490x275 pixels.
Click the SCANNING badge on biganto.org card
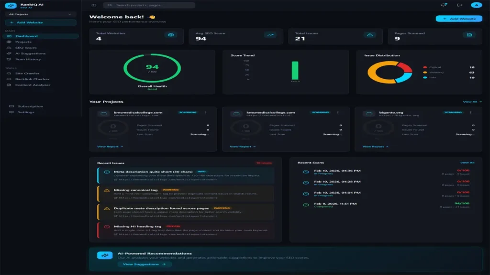click(x=453, y=112)
